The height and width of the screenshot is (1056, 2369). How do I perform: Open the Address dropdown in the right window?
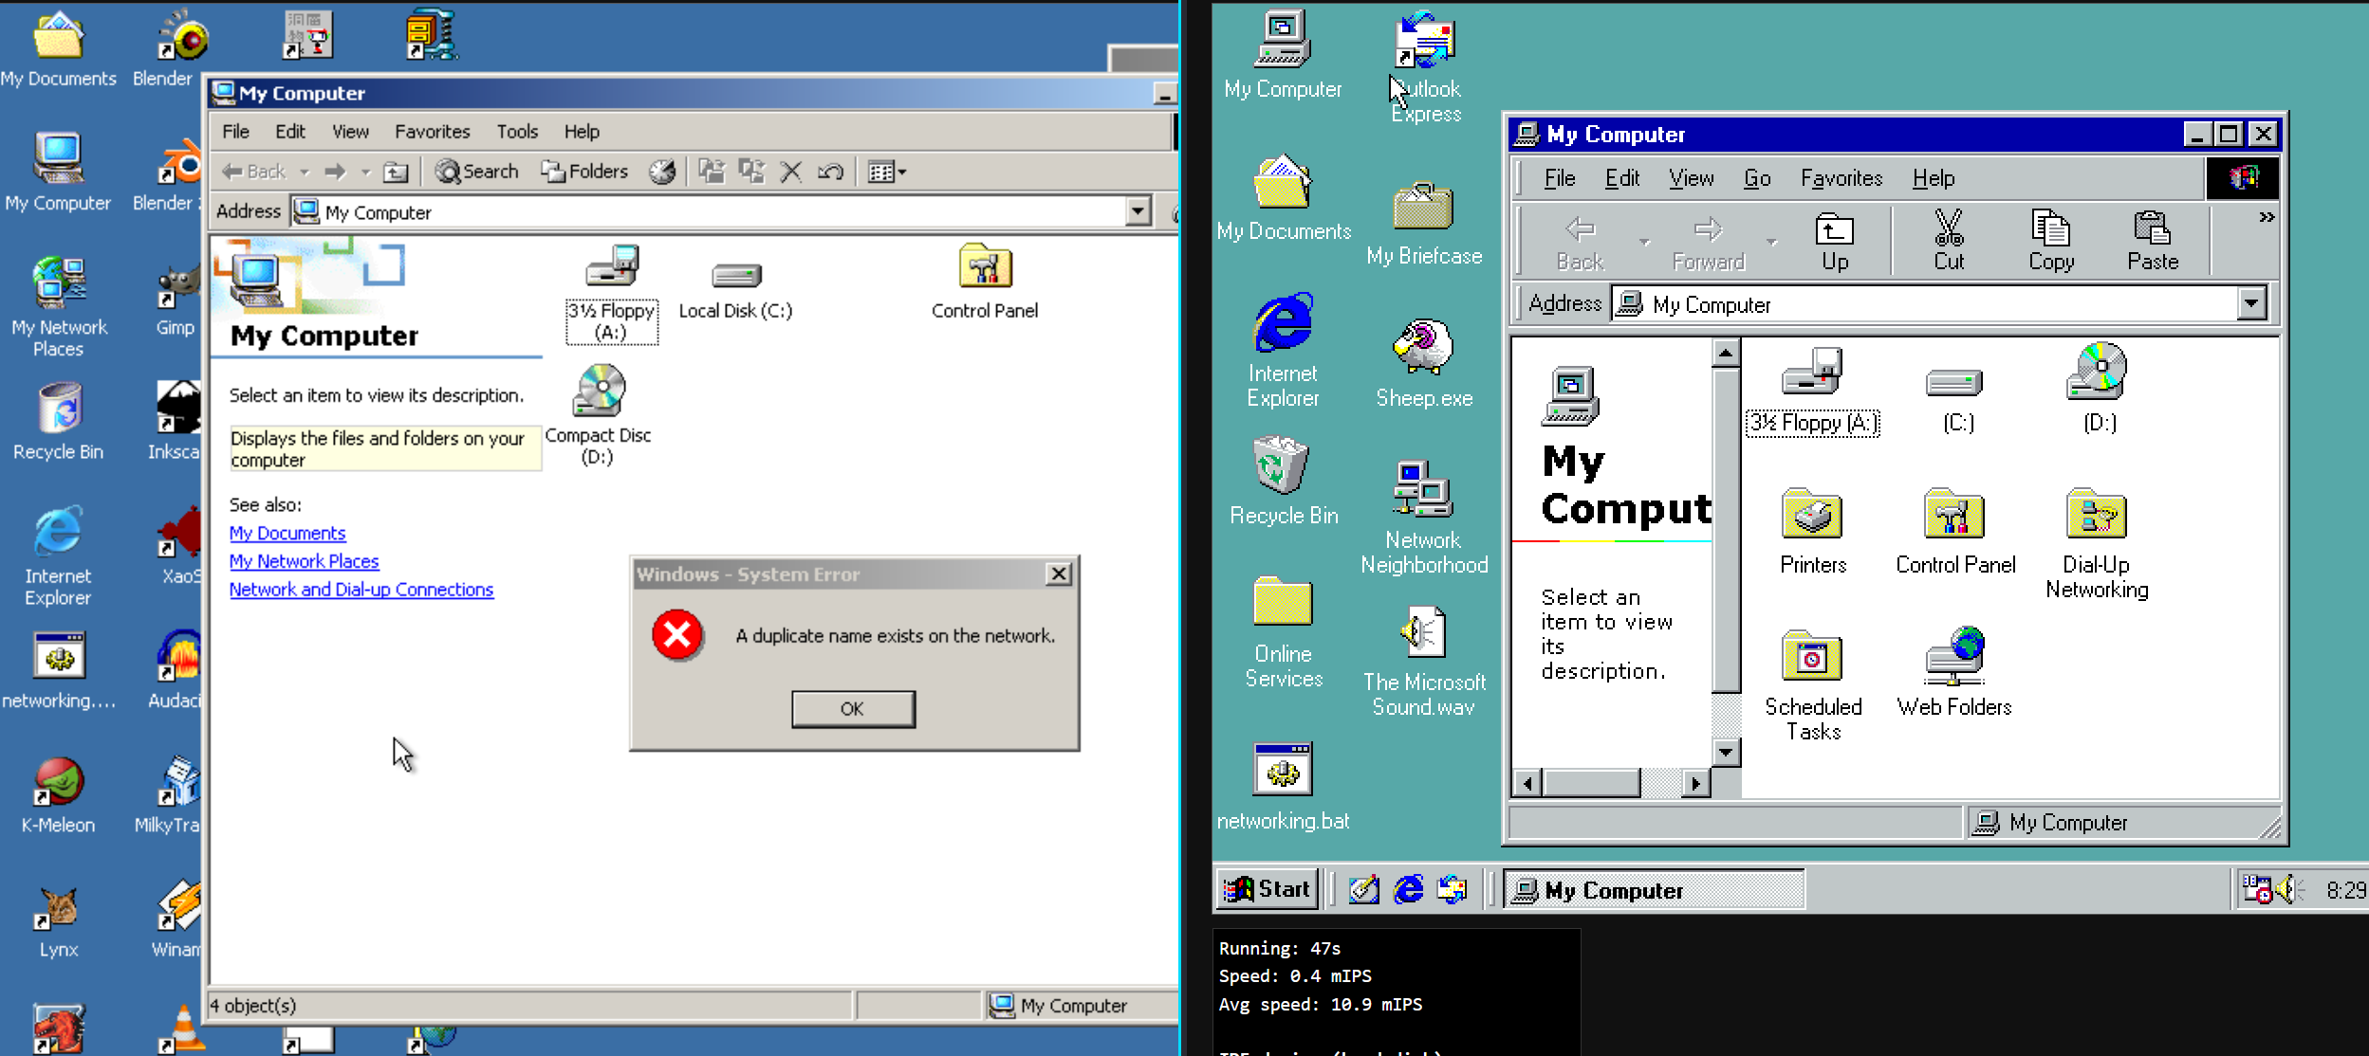point(2252,304)
